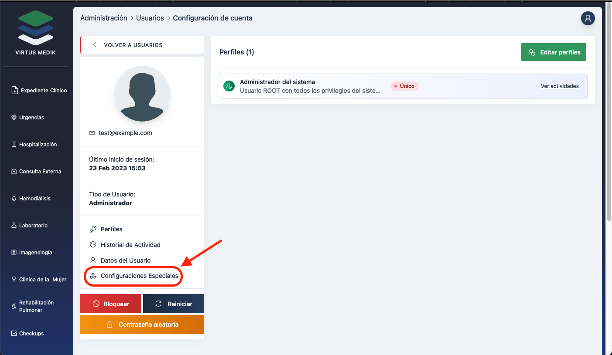Follow the Ver actividades link

tap(559, 86)
